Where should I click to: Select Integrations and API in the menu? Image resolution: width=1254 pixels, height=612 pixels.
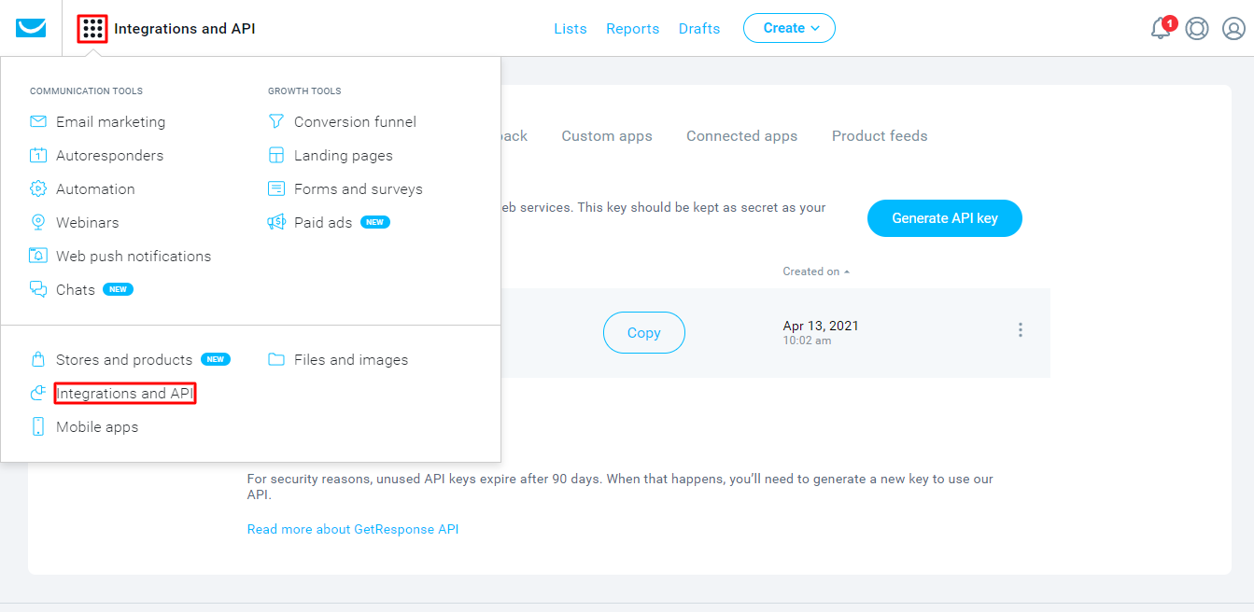(x=125, y=394)
